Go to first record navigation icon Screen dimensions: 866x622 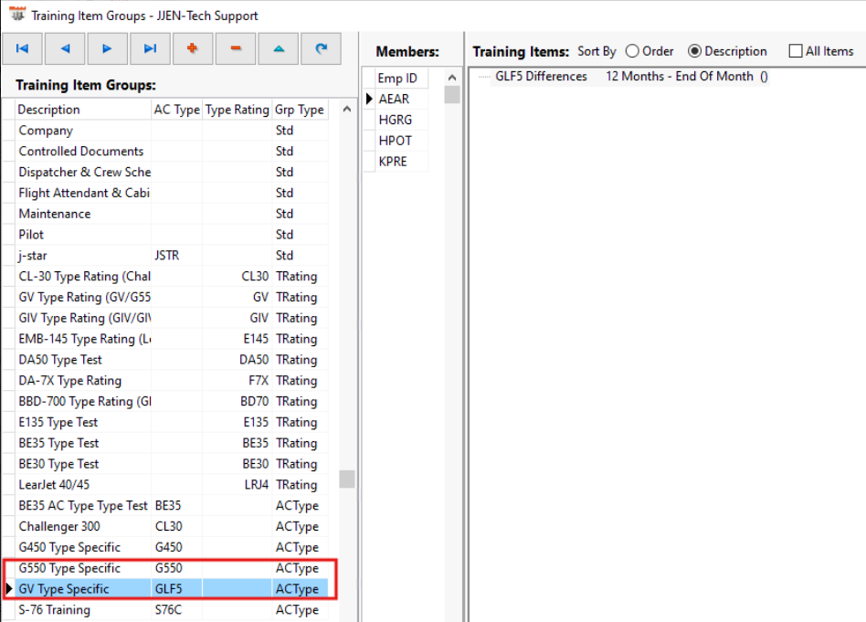coord(22,48)
